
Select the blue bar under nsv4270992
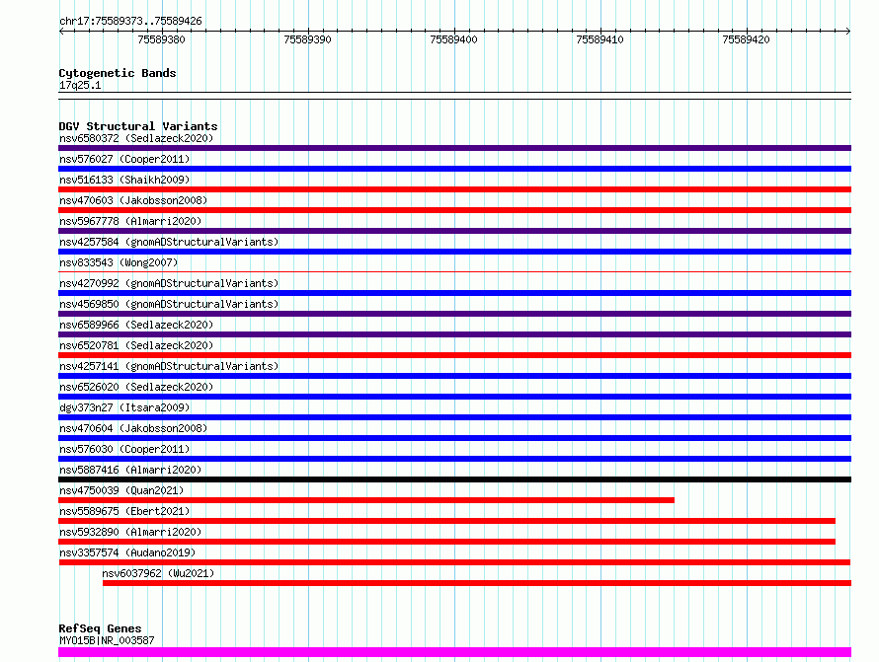coord(454,293)
